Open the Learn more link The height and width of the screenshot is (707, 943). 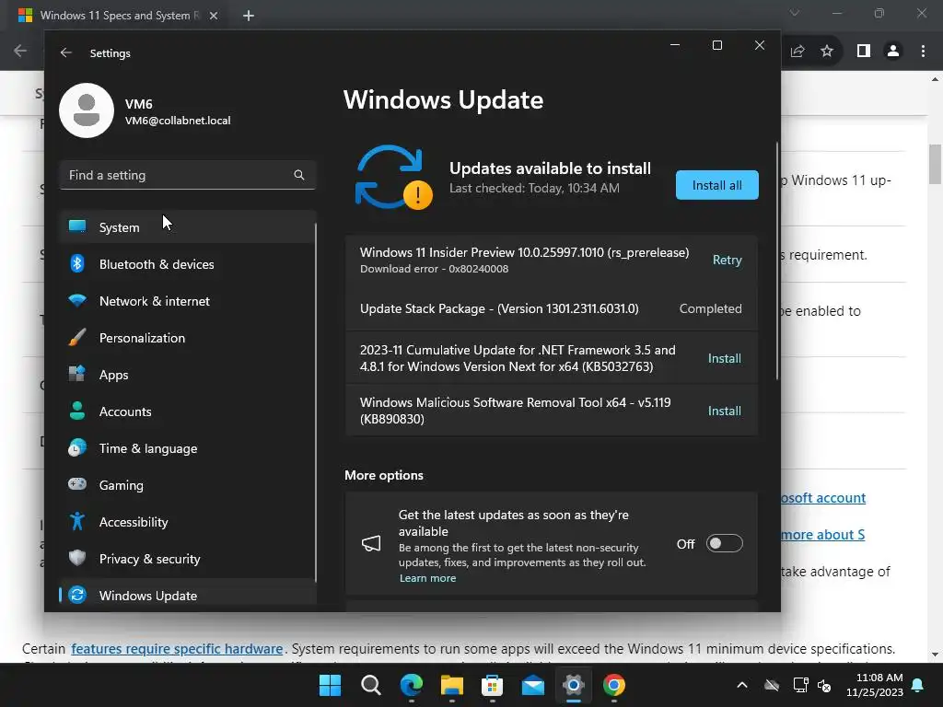[427, 578]
